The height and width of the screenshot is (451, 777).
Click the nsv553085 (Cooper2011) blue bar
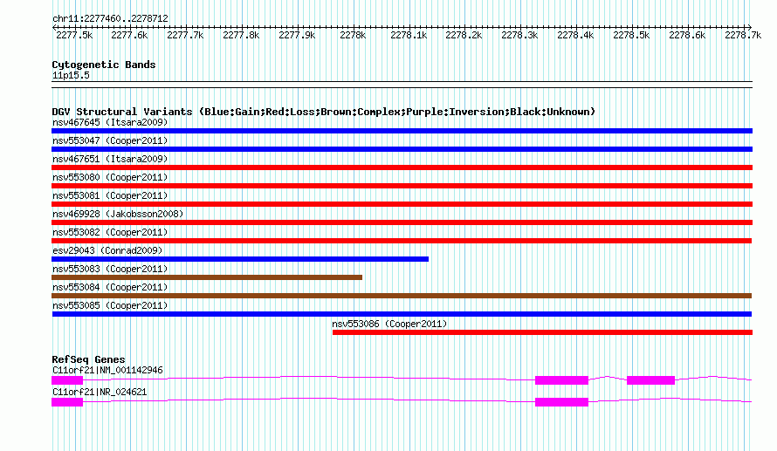[402, 314]
